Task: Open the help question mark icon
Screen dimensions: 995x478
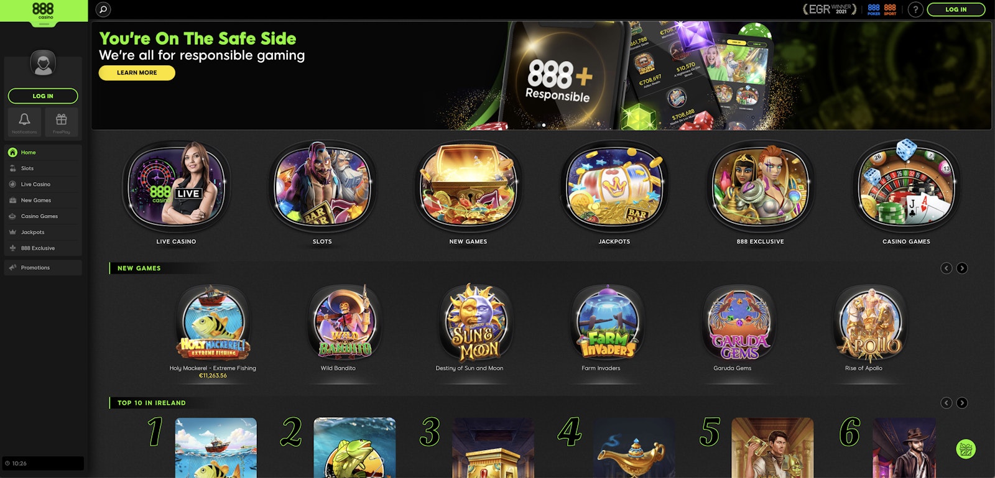Action: pos(915,9)
